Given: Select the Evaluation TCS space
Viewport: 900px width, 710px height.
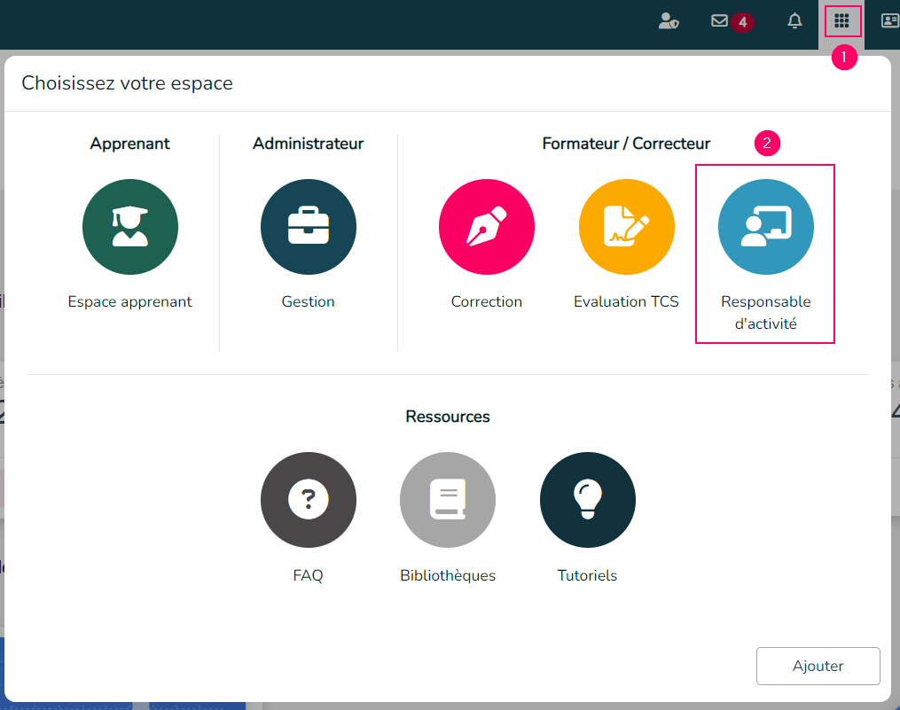Looking at the screenshot, I should (626, 227).
